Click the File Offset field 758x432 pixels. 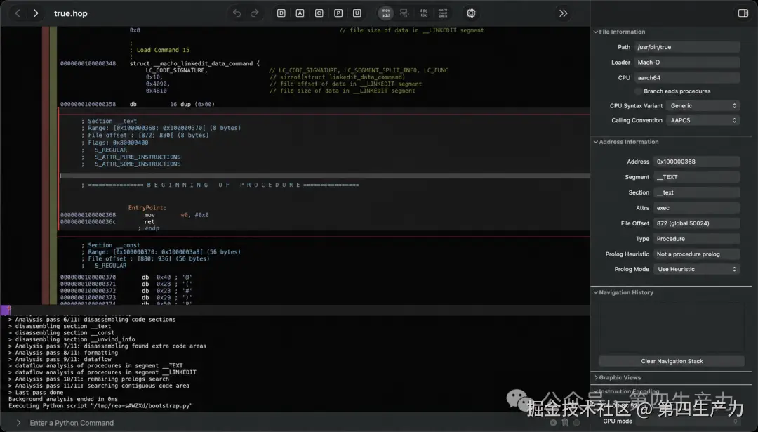click(696, 223)
